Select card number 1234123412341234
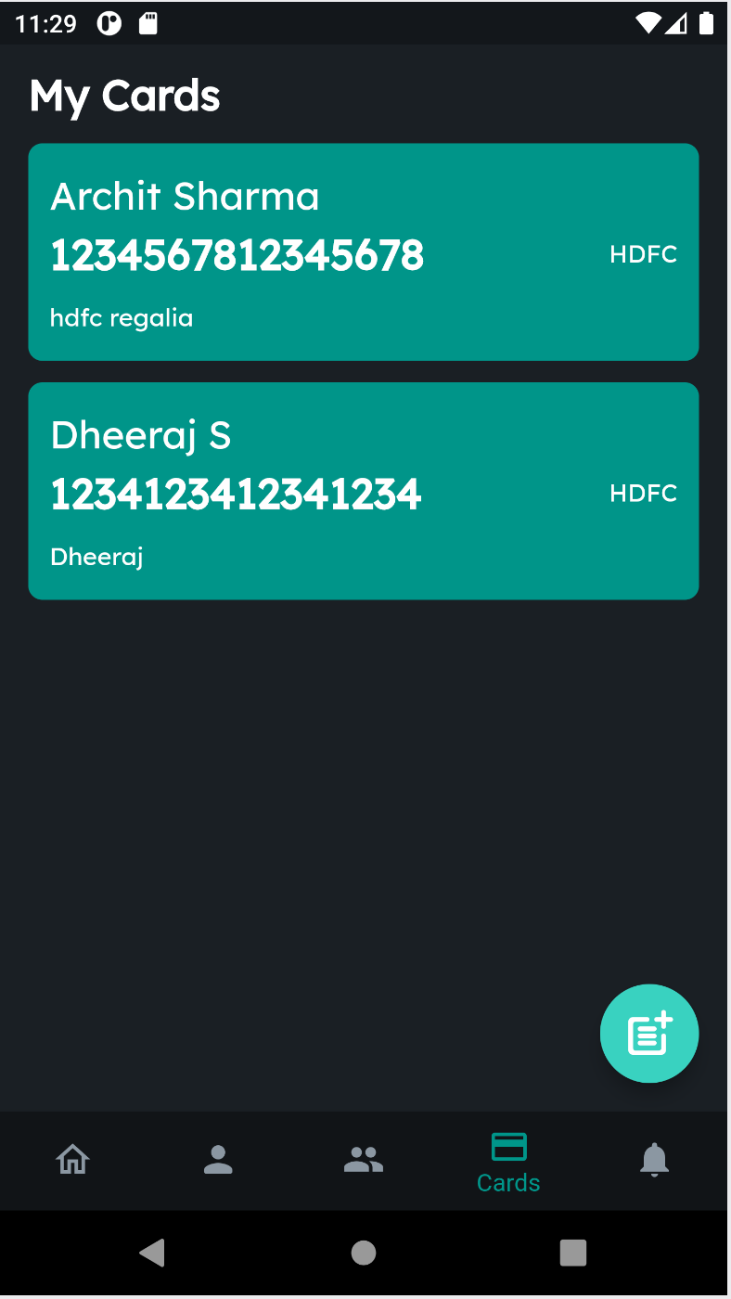The width and height of the screenshot is (731, 1299). 237,495
